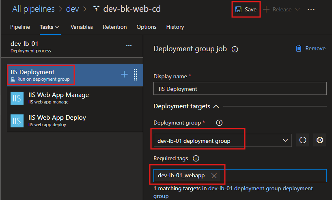Image resolution: width=332 pixels, height=200 pixels.
Task: Open the Release dropdown button
Action: [281, 9]
